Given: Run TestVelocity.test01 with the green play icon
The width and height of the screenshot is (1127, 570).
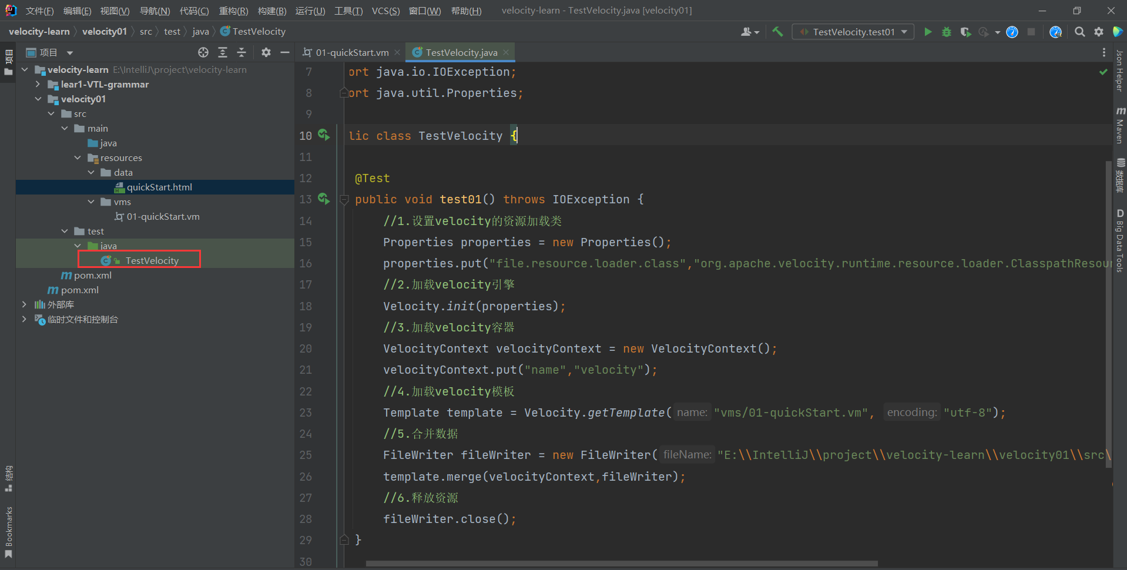Looking at the screenshot, I should point(928,32).
